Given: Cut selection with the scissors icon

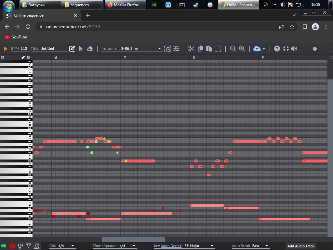Looking at the screenshot, I should (x=191, y=49).
